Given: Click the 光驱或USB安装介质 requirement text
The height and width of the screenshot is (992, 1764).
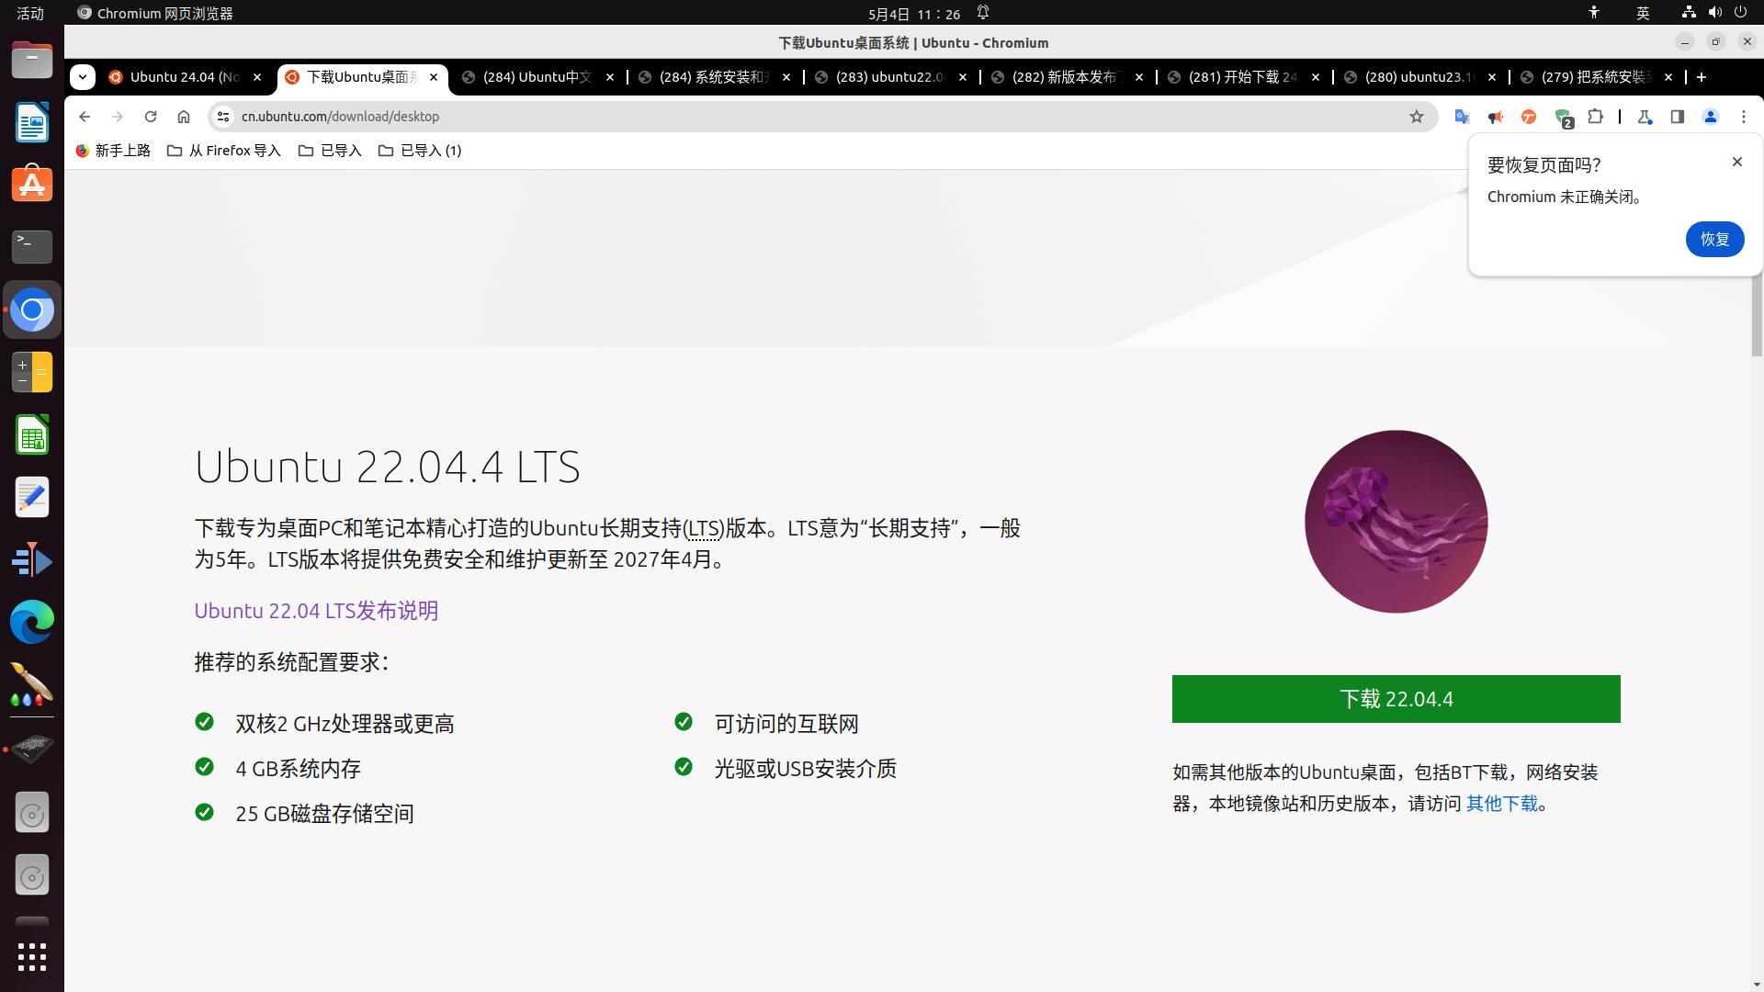Looking at the screenshot, I should [805, 769].
